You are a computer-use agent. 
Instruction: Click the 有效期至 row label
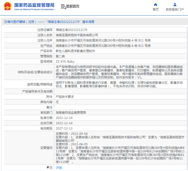pos(46,128)
